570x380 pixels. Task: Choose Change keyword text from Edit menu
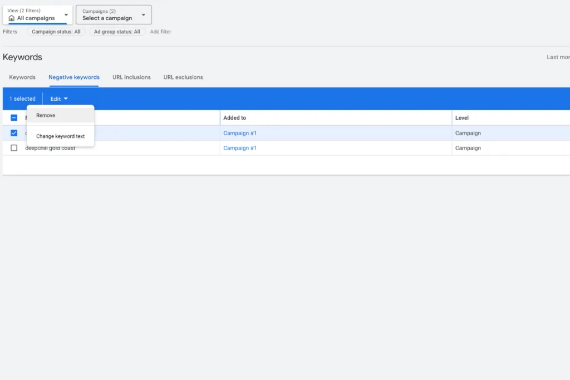click(61, 136)
